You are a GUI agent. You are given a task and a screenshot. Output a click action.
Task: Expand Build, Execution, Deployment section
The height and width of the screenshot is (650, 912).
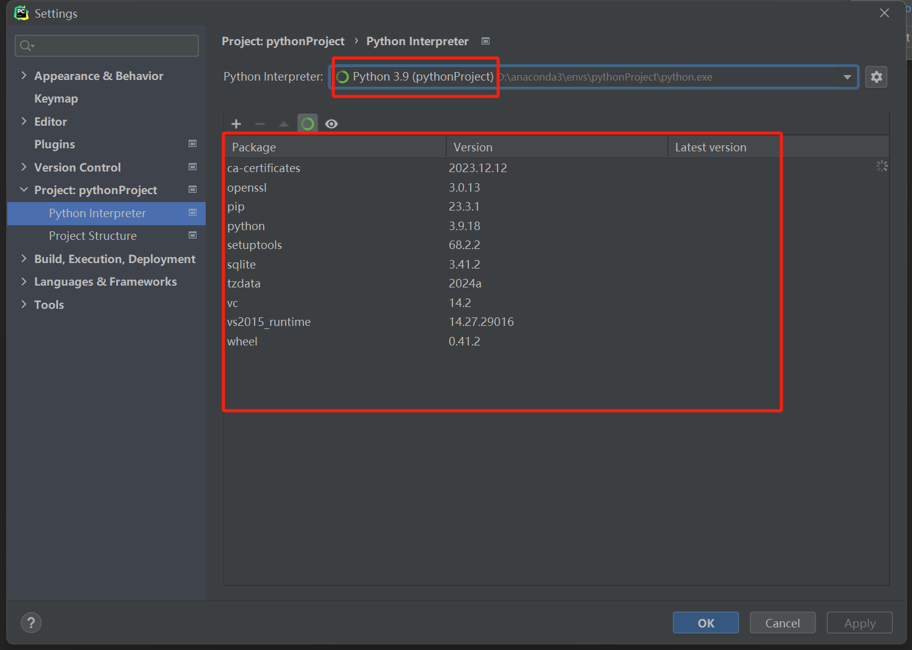point(24,259)
